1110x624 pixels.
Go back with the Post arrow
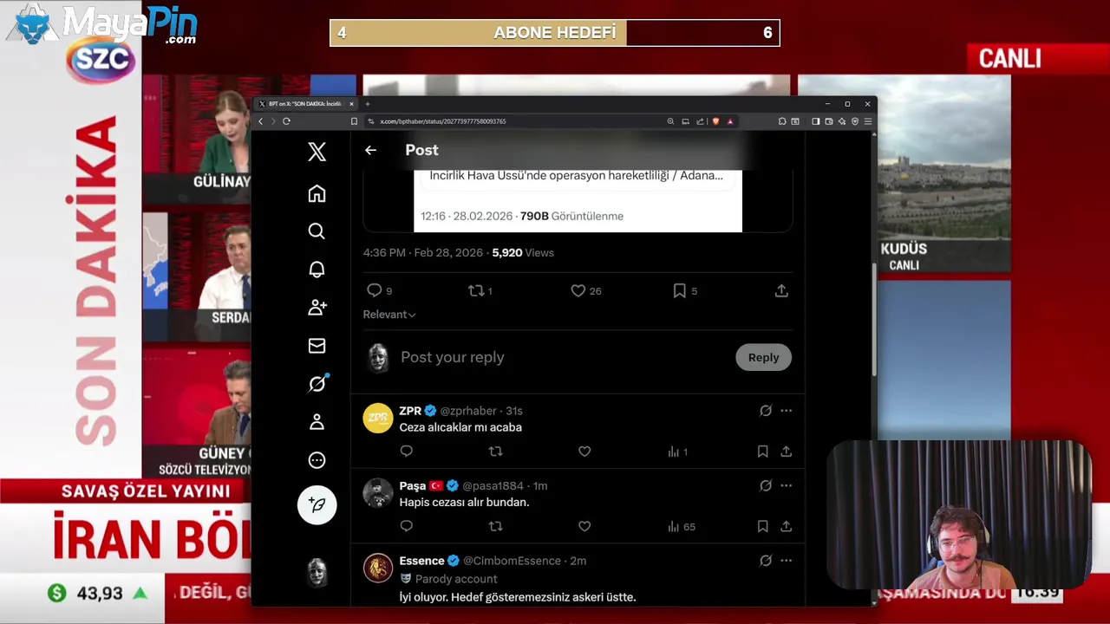(370, 150)
